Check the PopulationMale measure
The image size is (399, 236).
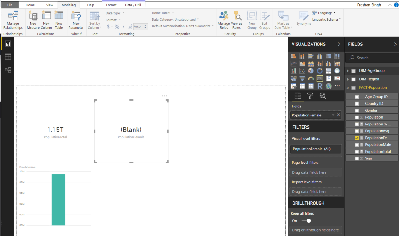point(357,145)
